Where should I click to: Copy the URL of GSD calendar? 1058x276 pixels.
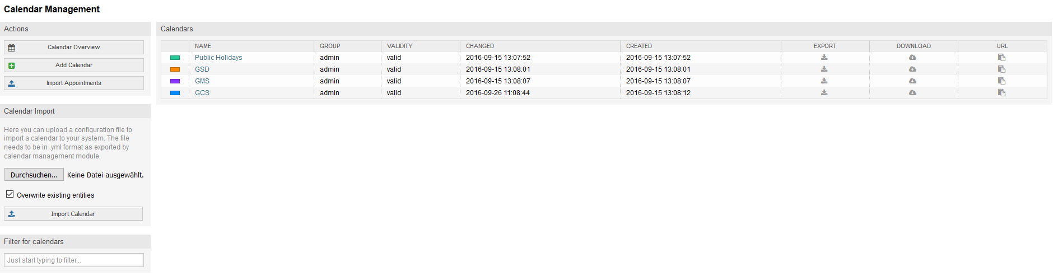pos(1001,69)
